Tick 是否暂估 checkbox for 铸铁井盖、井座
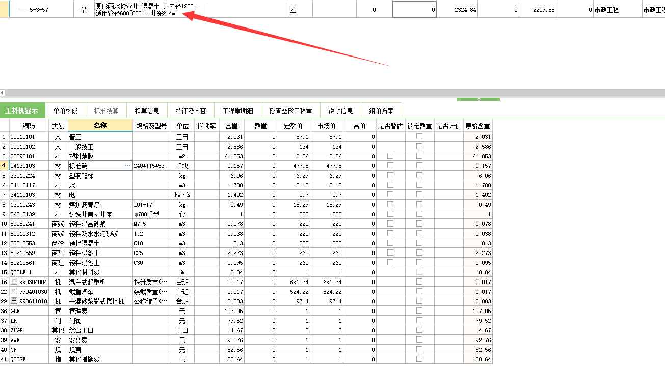Viewport: 665px width, 367px height. click(x=390, y=214)
